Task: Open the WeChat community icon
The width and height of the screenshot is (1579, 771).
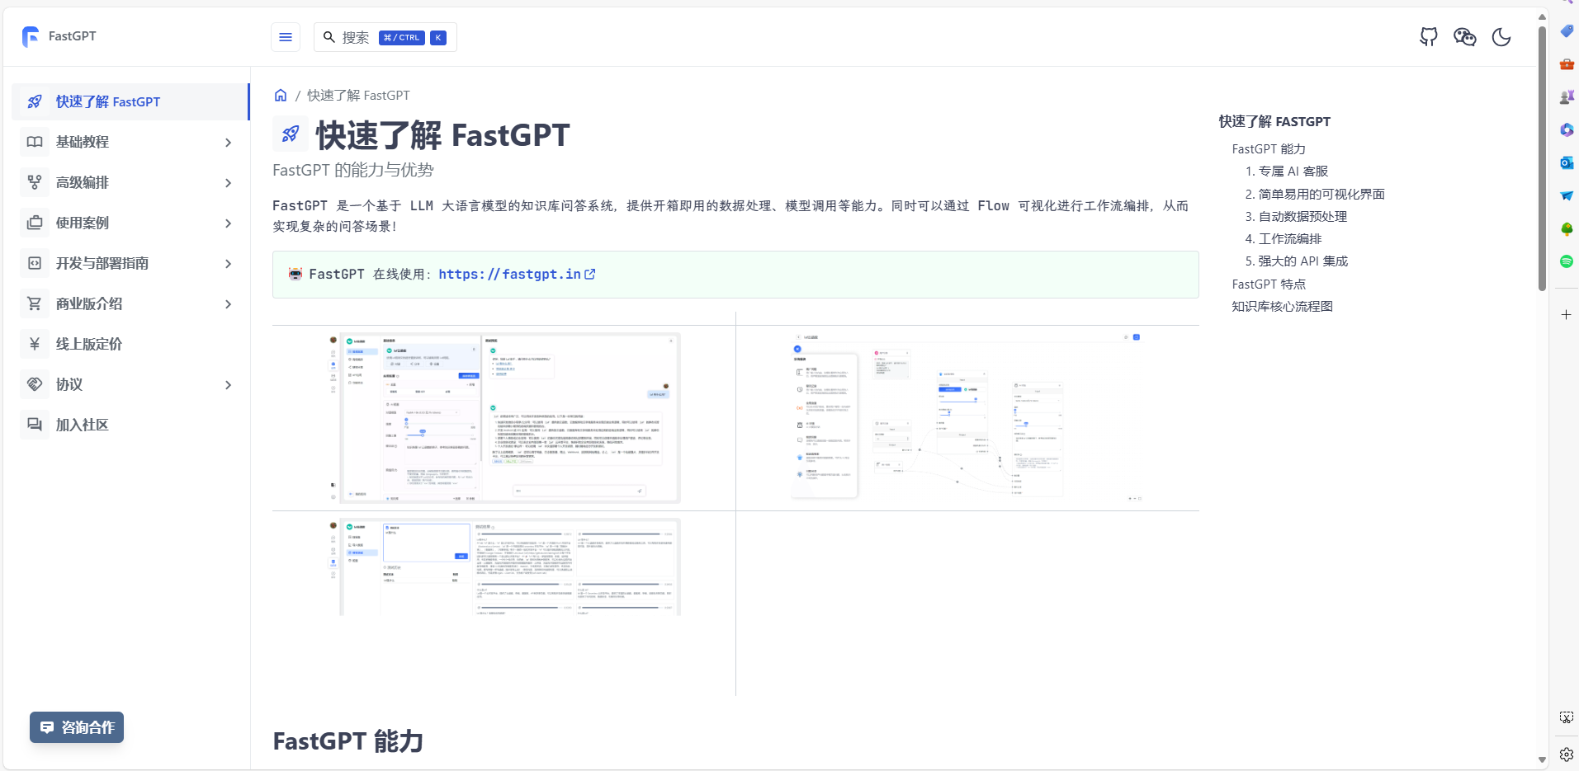Action: (x=1465, y=37)
